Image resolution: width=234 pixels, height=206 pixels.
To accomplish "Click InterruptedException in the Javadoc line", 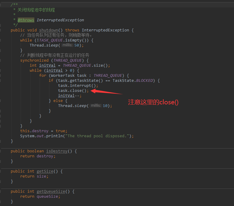I will coord(60,20).
